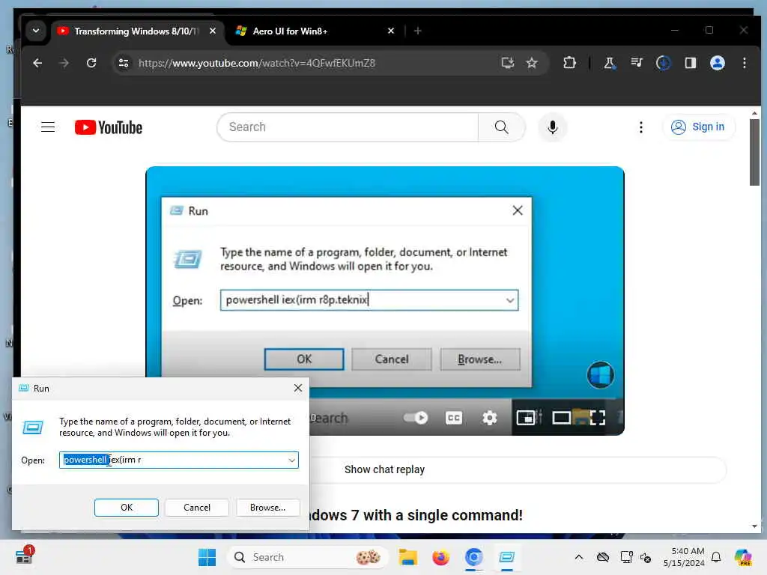The height and width of the screenshot is (575, 767).
Task: Open File Explorer from the taskbar
Action: point(407,557)
